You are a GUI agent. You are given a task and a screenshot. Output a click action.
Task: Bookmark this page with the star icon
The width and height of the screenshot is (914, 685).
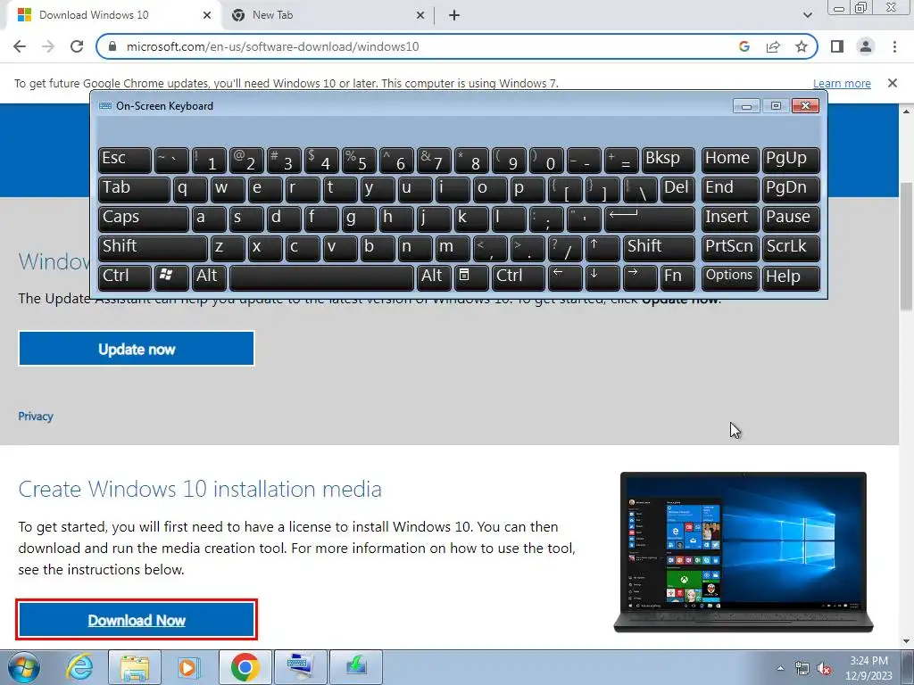pos(802,46)
